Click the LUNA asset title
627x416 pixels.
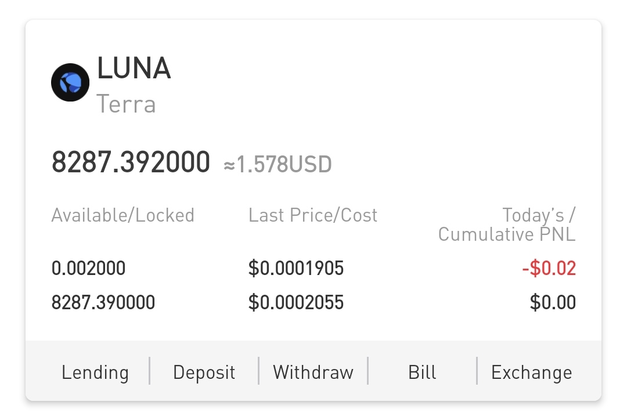click(x=134, y=68)
